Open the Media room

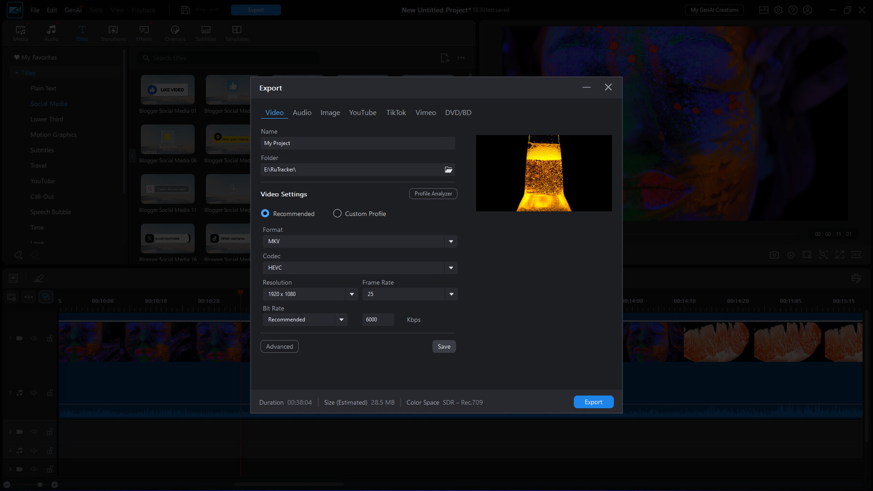20,33
